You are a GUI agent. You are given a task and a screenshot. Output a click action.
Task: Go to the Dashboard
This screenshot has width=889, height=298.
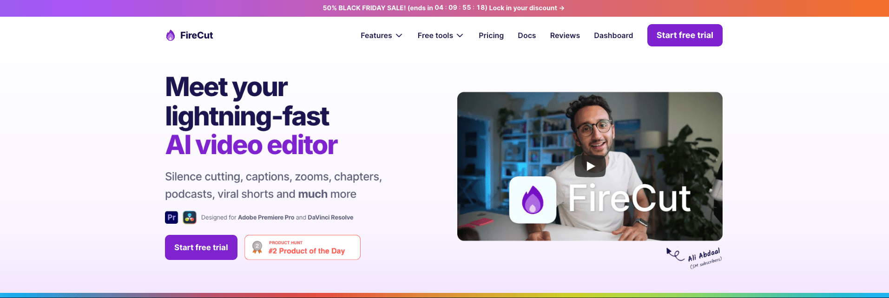point(613,35)
